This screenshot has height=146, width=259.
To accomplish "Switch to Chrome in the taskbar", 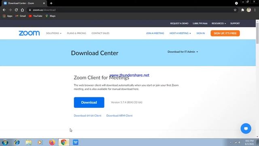I will pos(64,142).
